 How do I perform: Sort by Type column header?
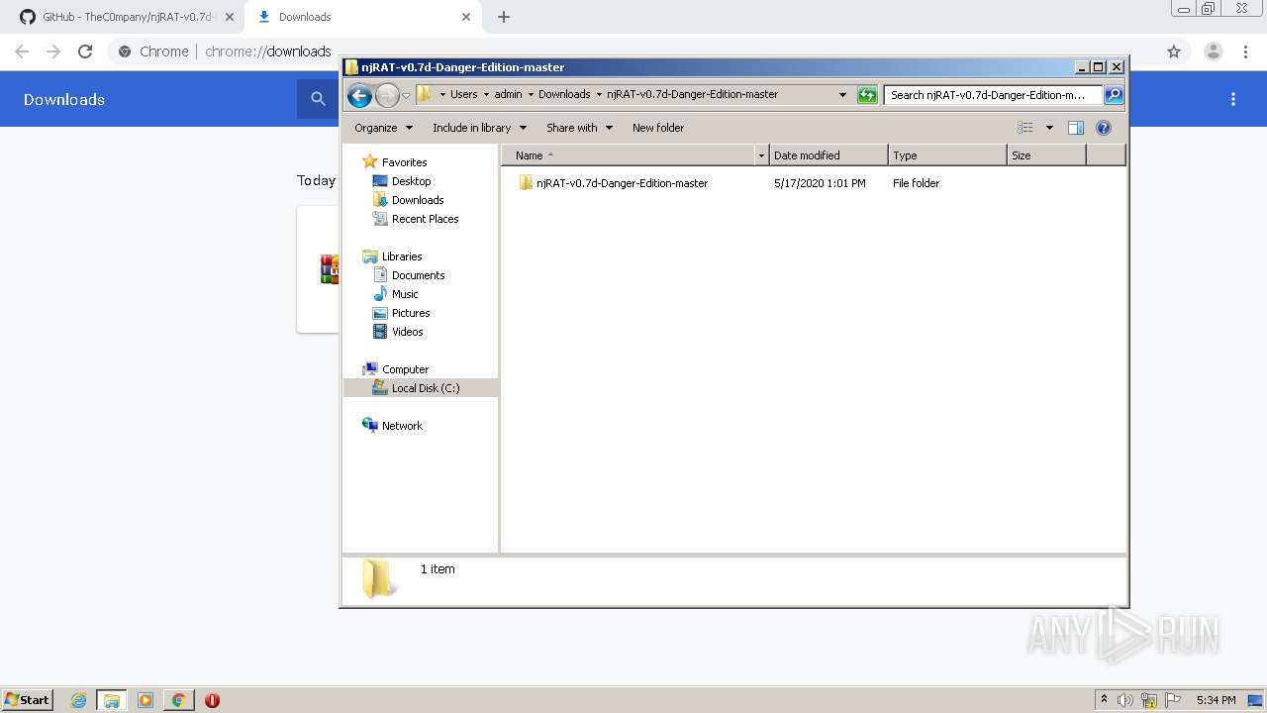947,155
